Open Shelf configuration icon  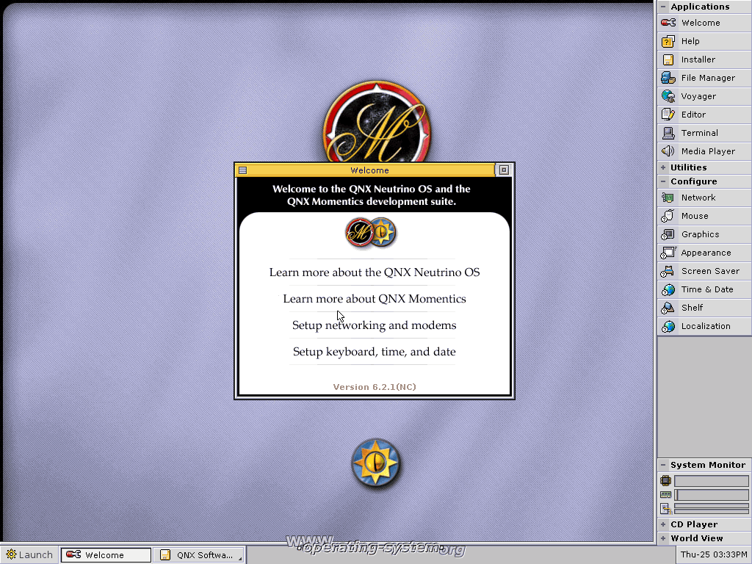click(668, 308)
